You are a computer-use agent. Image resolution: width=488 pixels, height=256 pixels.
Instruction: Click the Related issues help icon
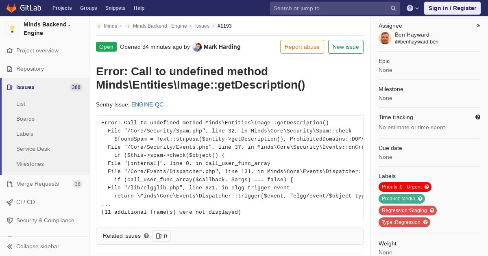(146, 236)
